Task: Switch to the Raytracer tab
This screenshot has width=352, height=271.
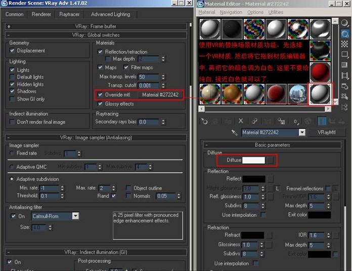Action: pos(69,14)
